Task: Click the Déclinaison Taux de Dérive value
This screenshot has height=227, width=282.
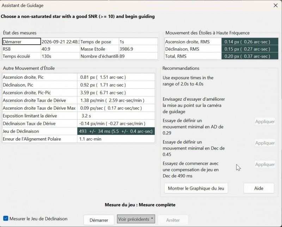Action: pyautogui.click(x=116, y=124)
